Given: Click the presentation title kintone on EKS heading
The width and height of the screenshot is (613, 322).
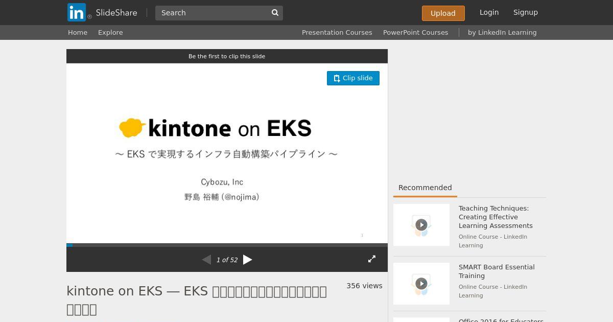Looking at the screenshot, I should 197,300.
